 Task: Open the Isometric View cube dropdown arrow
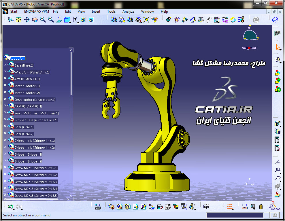[70, 22]
